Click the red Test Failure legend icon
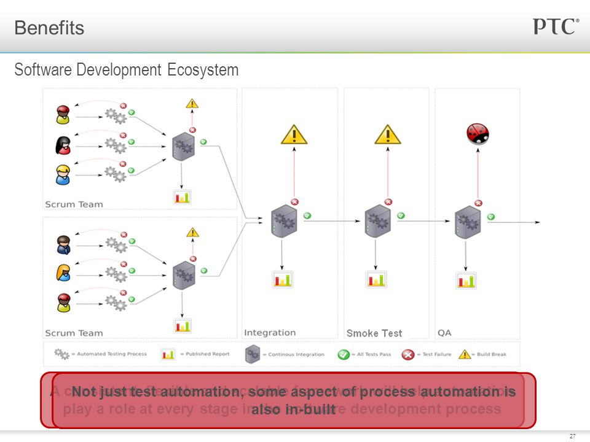 tap(408, 354)
